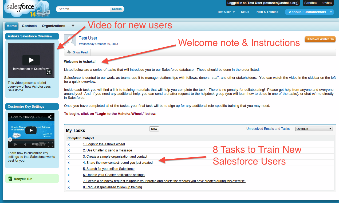Open the Overdue filter dropdown
The image size is (339, 203).
point(314,128)
